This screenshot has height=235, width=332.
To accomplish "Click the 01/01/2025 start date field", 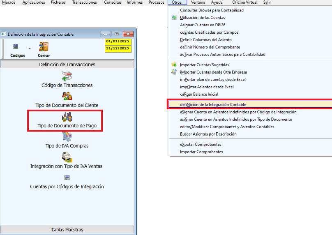I will (118, 41).
